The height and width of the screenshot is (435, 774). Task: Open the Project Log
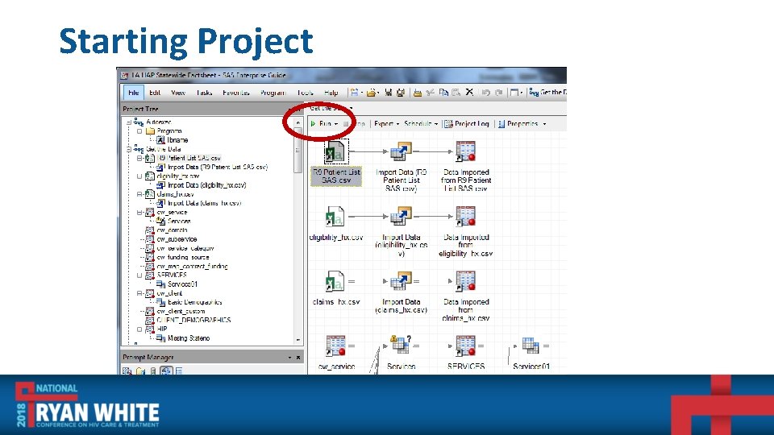tap(467, 124)
